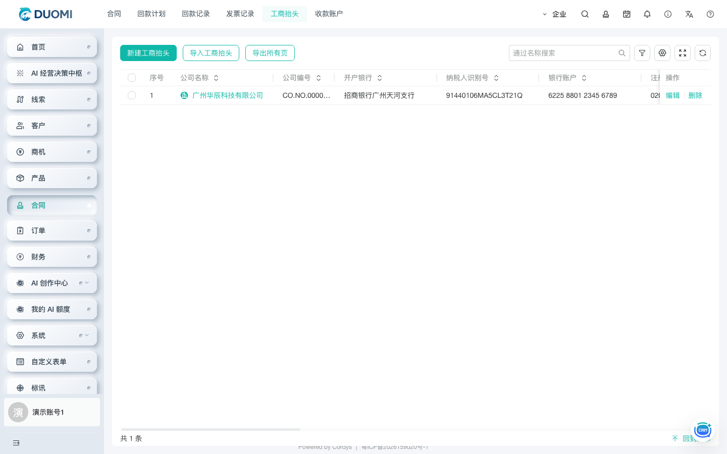Open 客户 in sidebar

[x=52, y=126]
